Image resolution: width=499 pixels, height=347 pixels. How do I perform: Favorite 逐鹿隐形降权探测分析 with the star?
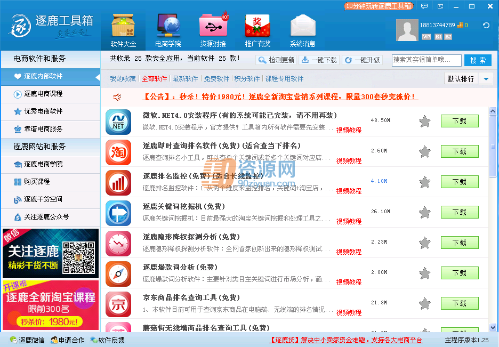(x=425, y=243)
